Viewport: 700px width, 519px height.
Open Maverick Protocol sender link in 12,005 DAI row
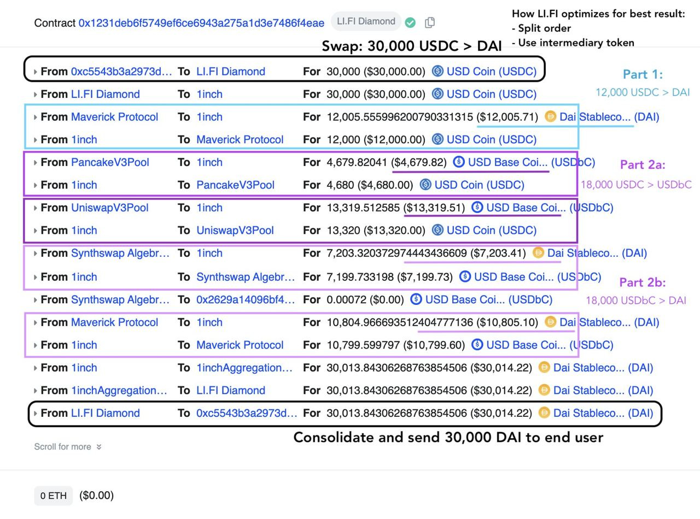pyautogui.click(x=114, y=117)
